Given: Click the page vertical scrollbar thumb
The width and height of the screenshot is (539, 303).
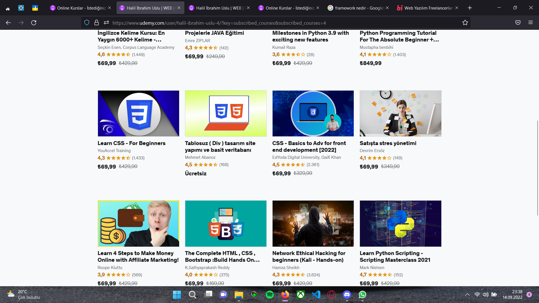Looking at the screenshot, I should pyautogui.click(x=538, y=168).
